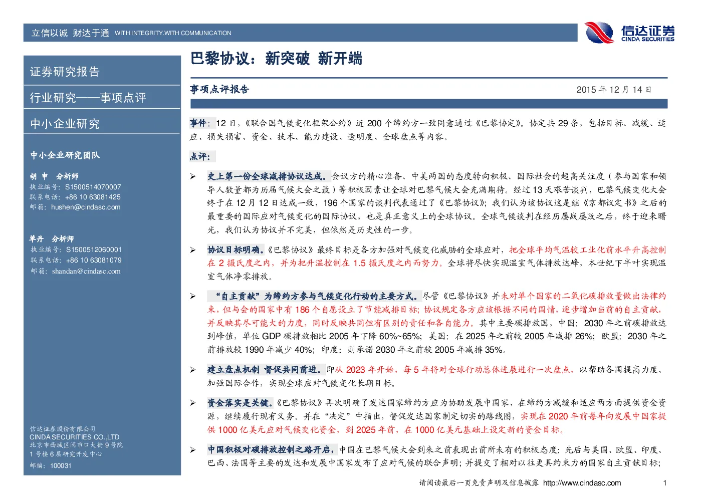Click the arrow bullet beside 协议目标明确
This screenshot has height=497, width=703.
[193, 250]
